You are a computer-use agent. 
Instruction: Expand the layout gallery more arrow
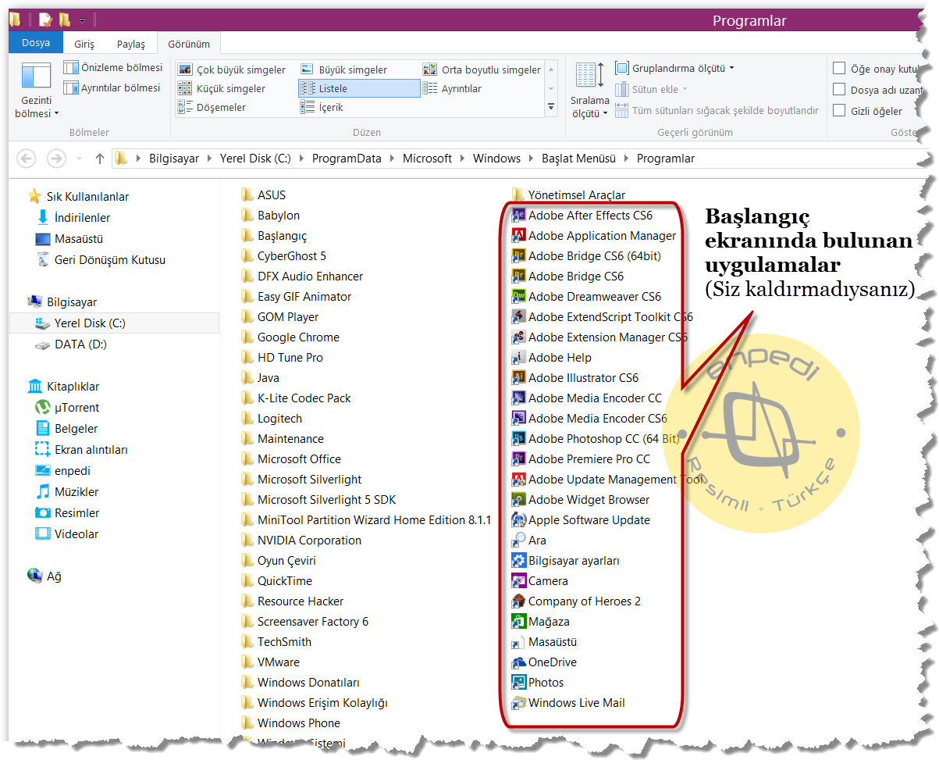551,107
